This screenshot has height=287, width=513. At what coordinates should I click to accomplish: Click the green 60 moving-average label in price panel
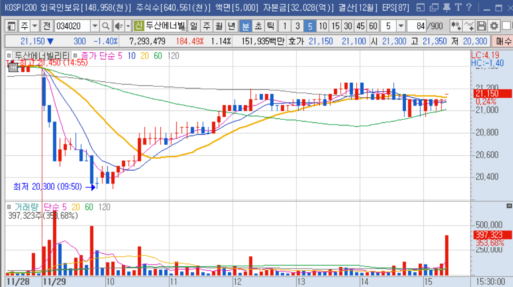[x=158, y=56]
